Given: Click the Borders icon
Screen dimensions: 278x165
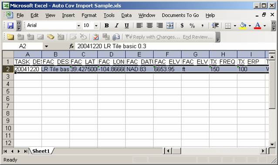Looking at the screenshot, I should (228, 26).
